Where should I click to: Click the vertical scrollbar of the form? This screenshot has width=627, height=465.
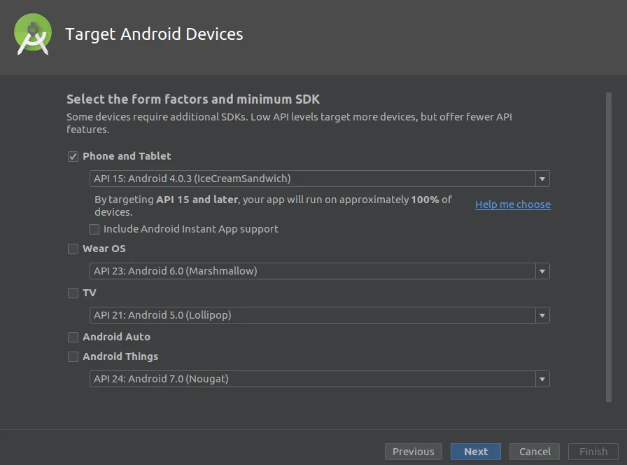tap(609, 247)
